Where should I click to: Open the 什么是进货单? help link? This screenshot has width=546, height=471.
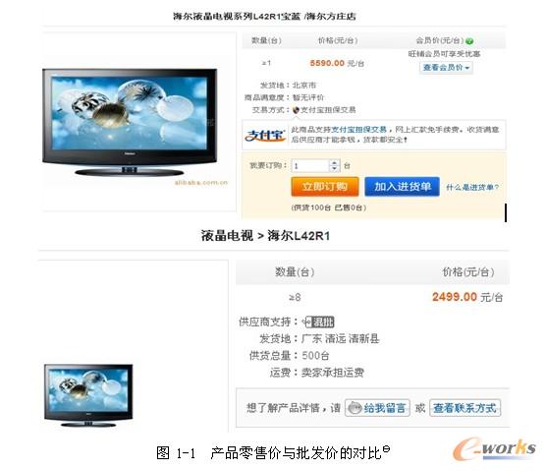[x=472, y=187]
